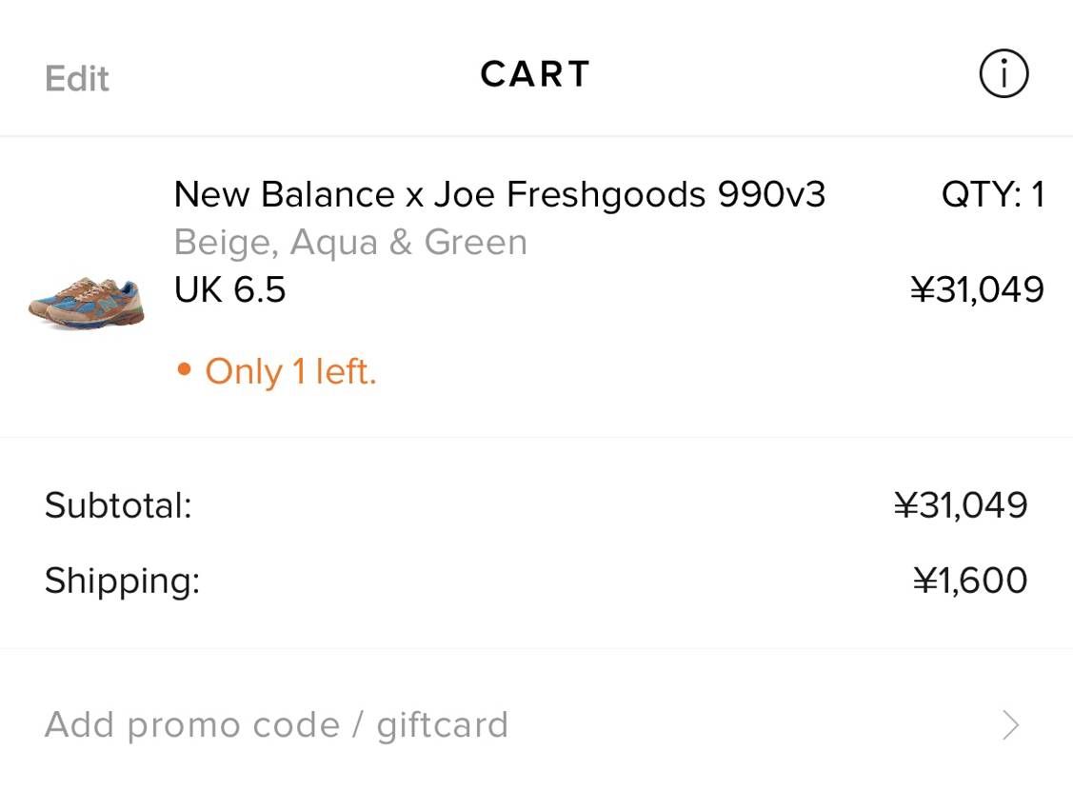Viewport: 1073px width, 790px height.
Task: Click the item price ¥31,049 next to UK 6.5
Action: coord(977,289)
